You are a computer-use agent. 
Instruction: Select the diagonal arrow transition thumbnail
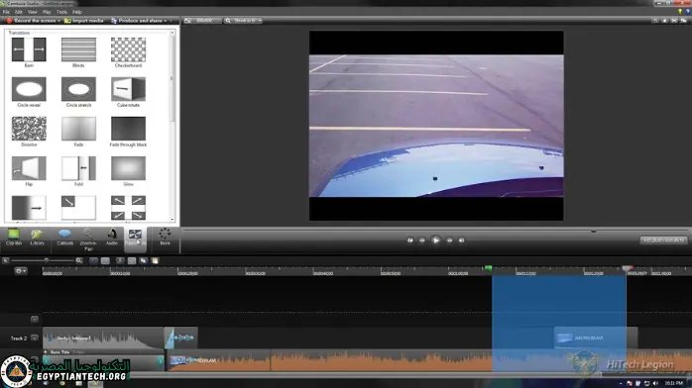click(78, 208)
